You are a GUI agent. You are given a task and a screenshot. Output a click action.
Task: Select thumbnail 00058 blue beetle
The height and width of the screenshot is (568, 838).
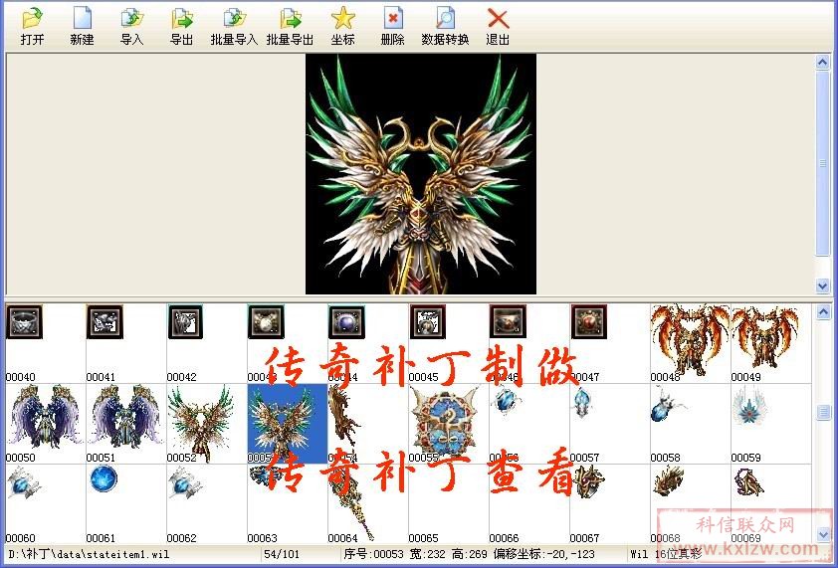click(x=667, y=406)
